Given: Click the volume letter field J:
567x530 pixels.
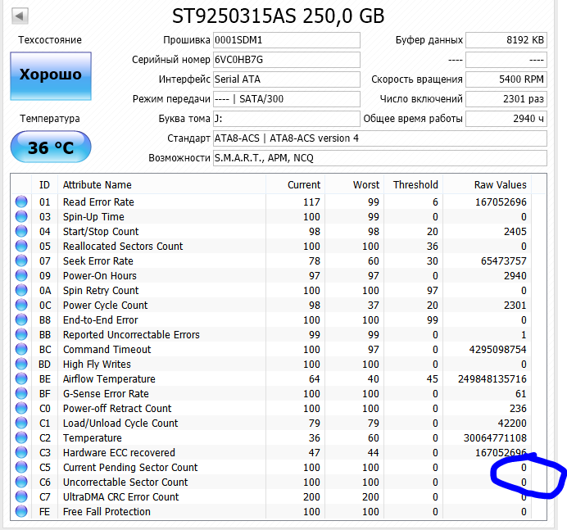Looking at the screenshot, I should tap(287, 119).
